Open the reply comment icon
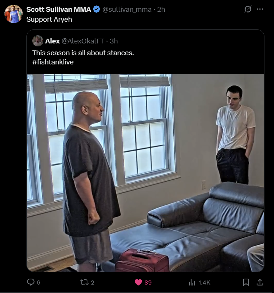The height and width of the screenshot is (293, 274). point(31,282)
